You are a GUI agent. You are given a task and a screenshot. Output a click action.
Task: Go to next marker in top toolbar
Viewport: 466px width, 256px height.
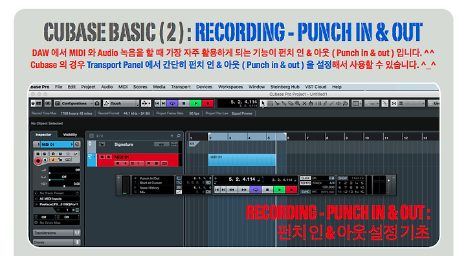click(x=163, y=103)
